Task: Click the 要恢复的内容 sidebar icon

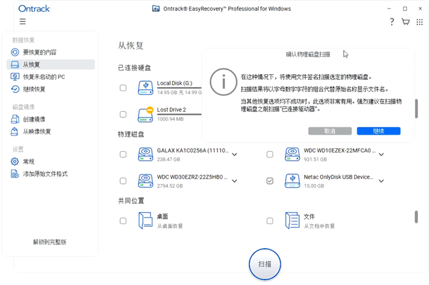Action: [15, 52]
